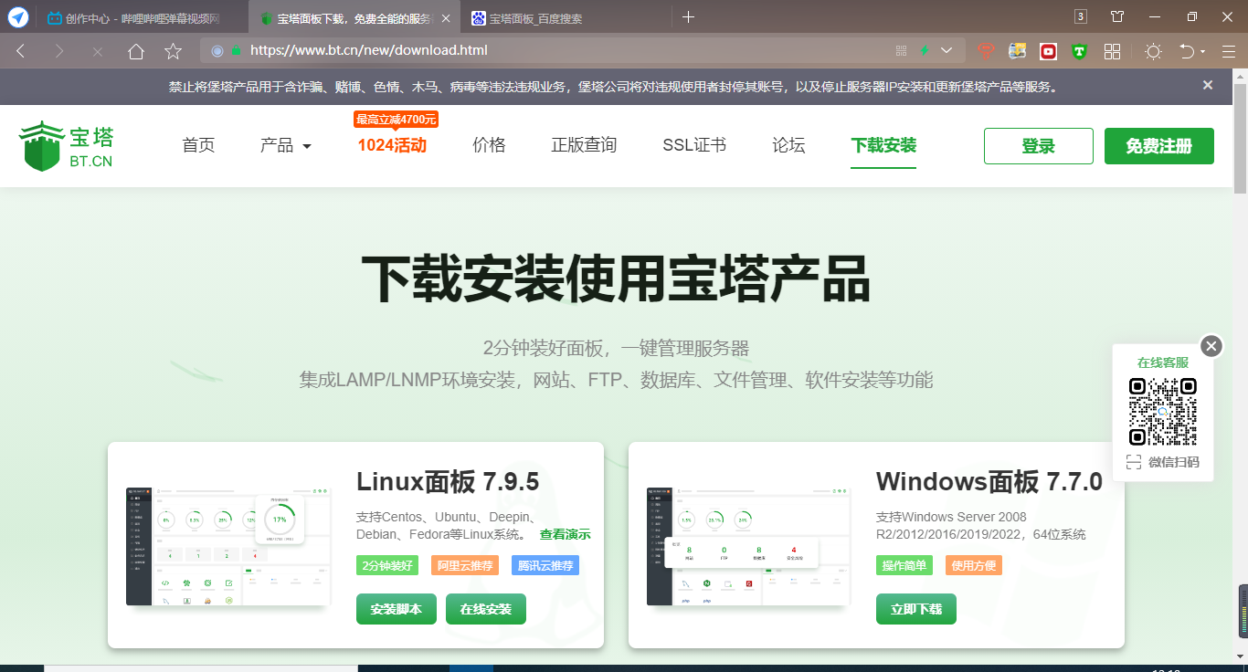Click the WeChat customer service QR code
Image resolution: width=1248 pixels, height=672 pixels.
1163,412
